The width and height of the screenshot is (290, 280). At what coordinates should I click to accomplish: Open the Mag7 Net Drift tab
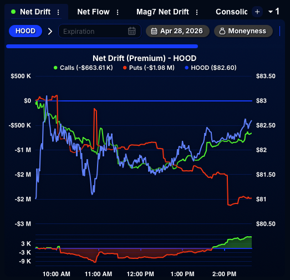pos(162,12)
